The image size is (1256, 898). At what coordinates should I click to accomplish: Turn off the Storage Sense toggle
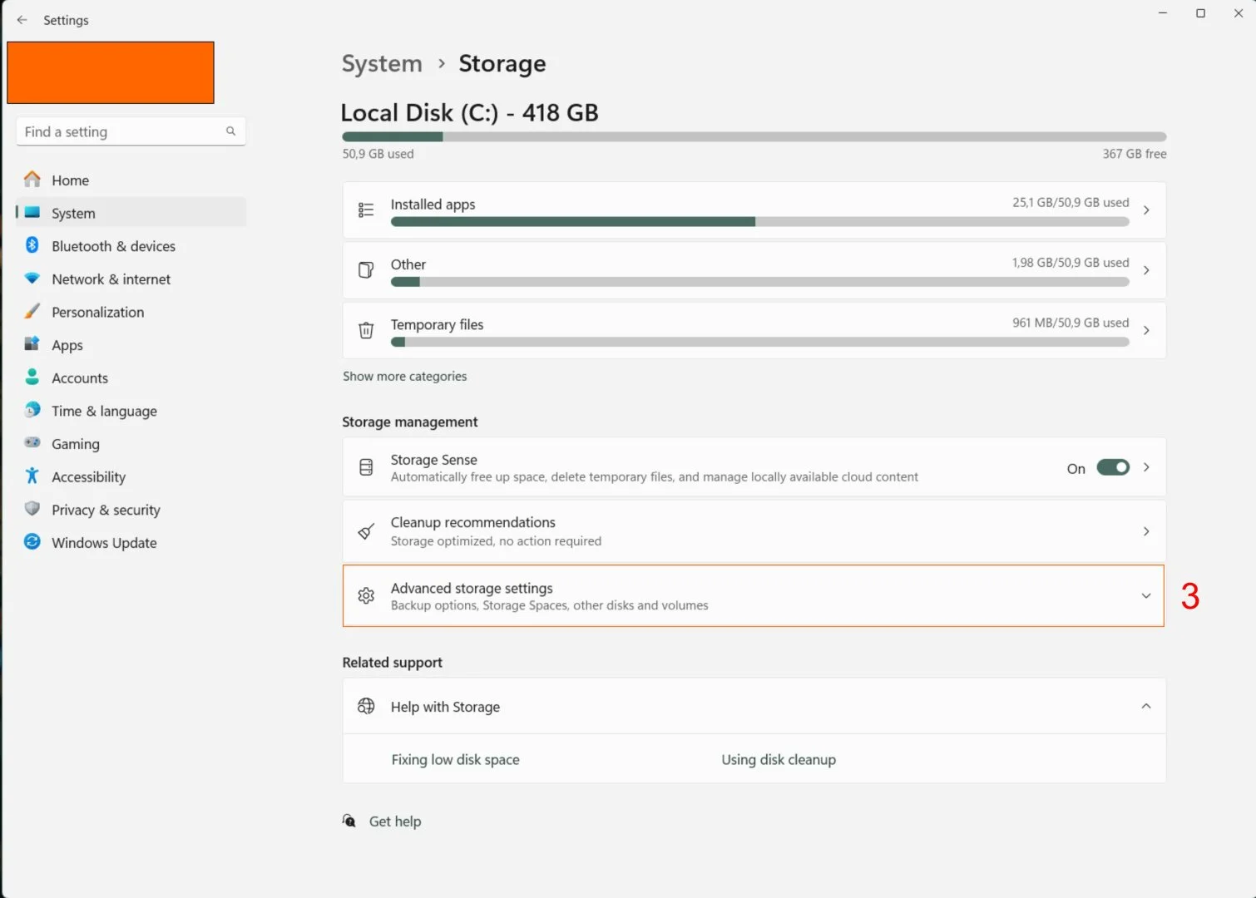[x=1113, y=467]
